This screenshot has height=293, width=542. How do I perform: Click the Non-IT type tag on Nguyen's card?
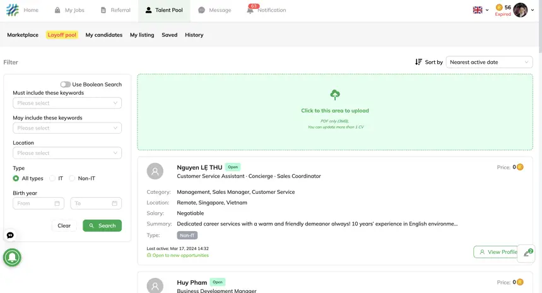(x=187, y=236)
